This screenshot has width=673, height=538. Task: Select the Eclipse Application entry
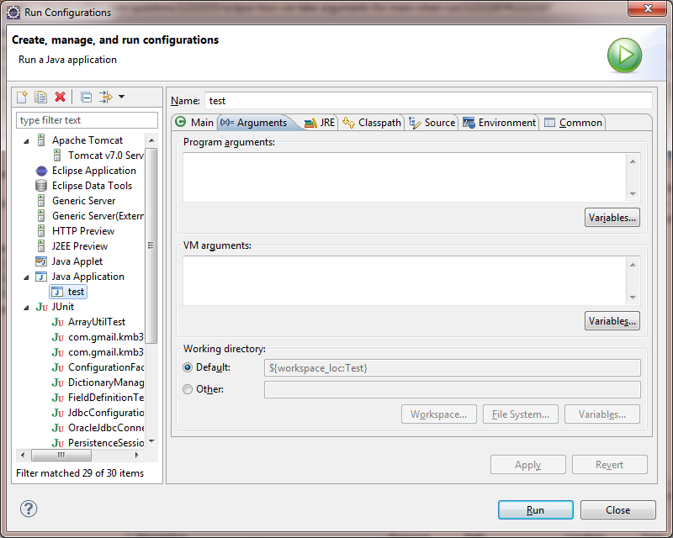[93, 171]
